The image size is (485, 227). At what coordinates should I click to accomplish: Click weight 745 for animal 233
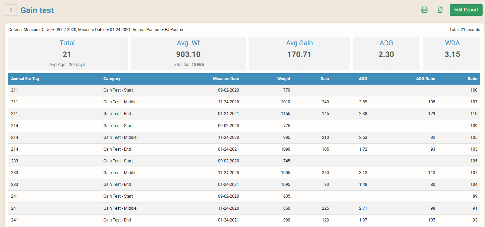(287, 161)
